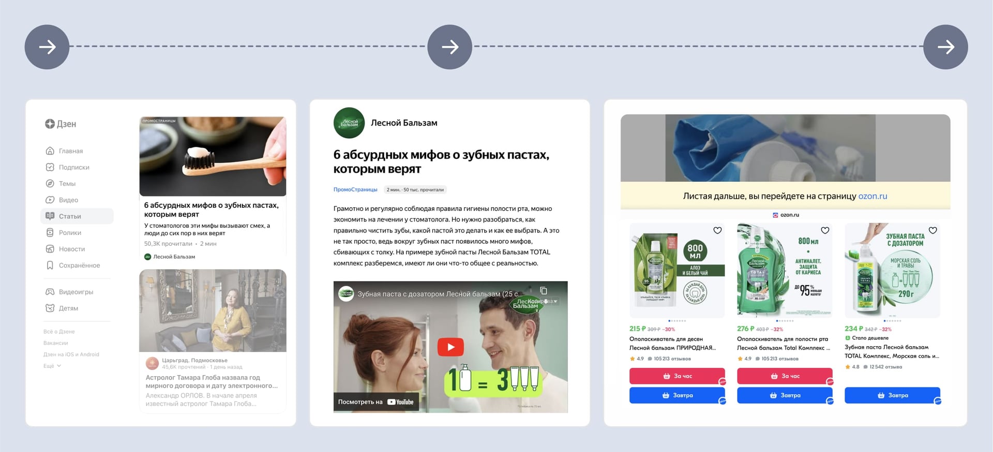Open the Total Комплекс rinse product image
The image size is (993, 452).
tap(785, 270)
